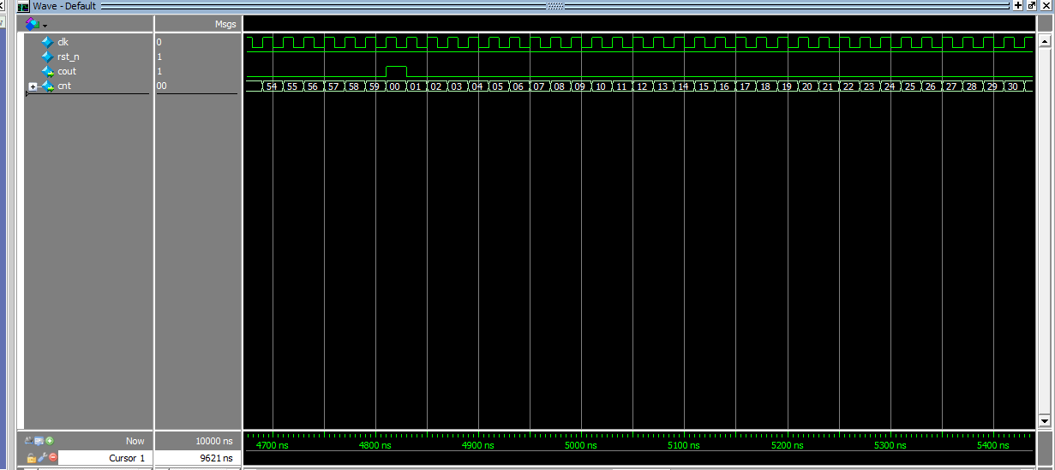Click the 4700 ns timeline label
Screen dimensions: 1055x470
pos(273,445)
